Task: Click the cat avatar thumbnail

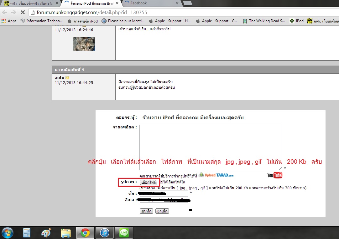Action: 84,44
